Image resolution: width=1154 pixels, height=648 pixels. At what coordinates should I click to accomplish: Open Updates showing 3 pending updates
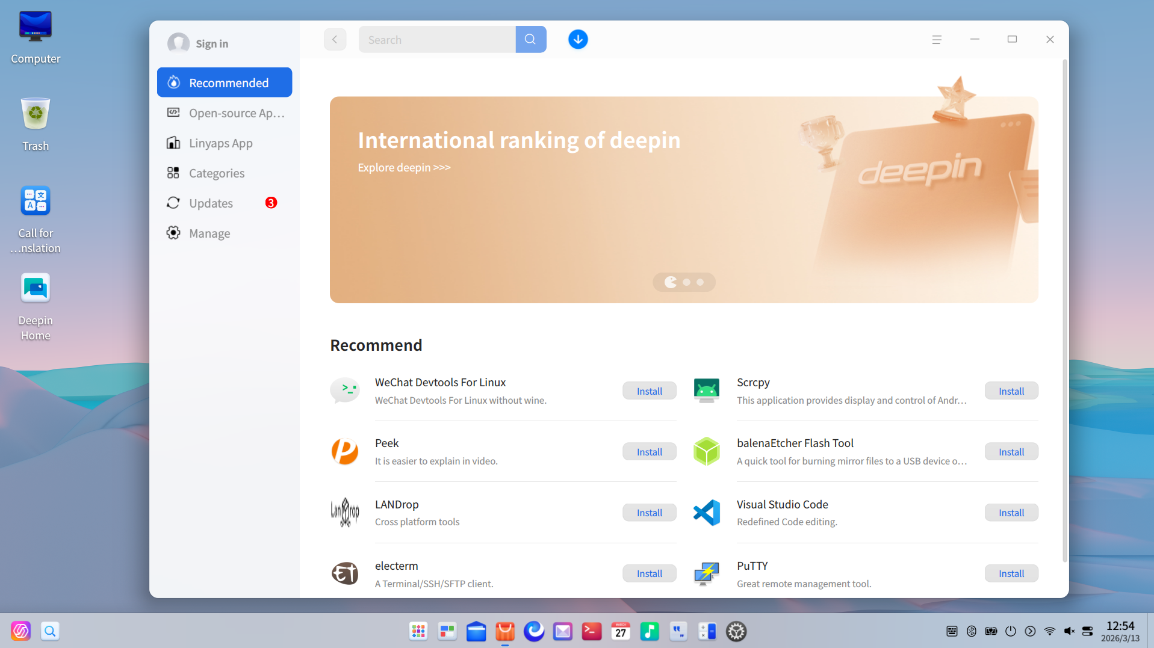point(212,203)
